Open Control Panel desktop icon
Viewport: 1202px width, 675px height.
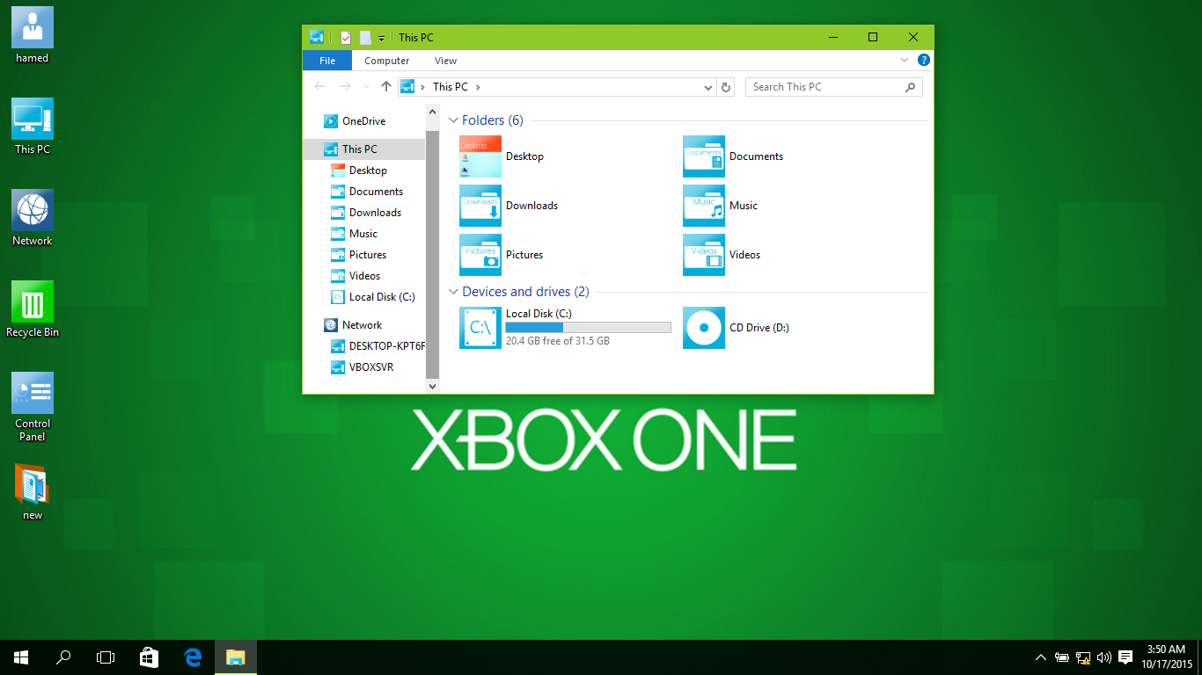tap(33, 394)
